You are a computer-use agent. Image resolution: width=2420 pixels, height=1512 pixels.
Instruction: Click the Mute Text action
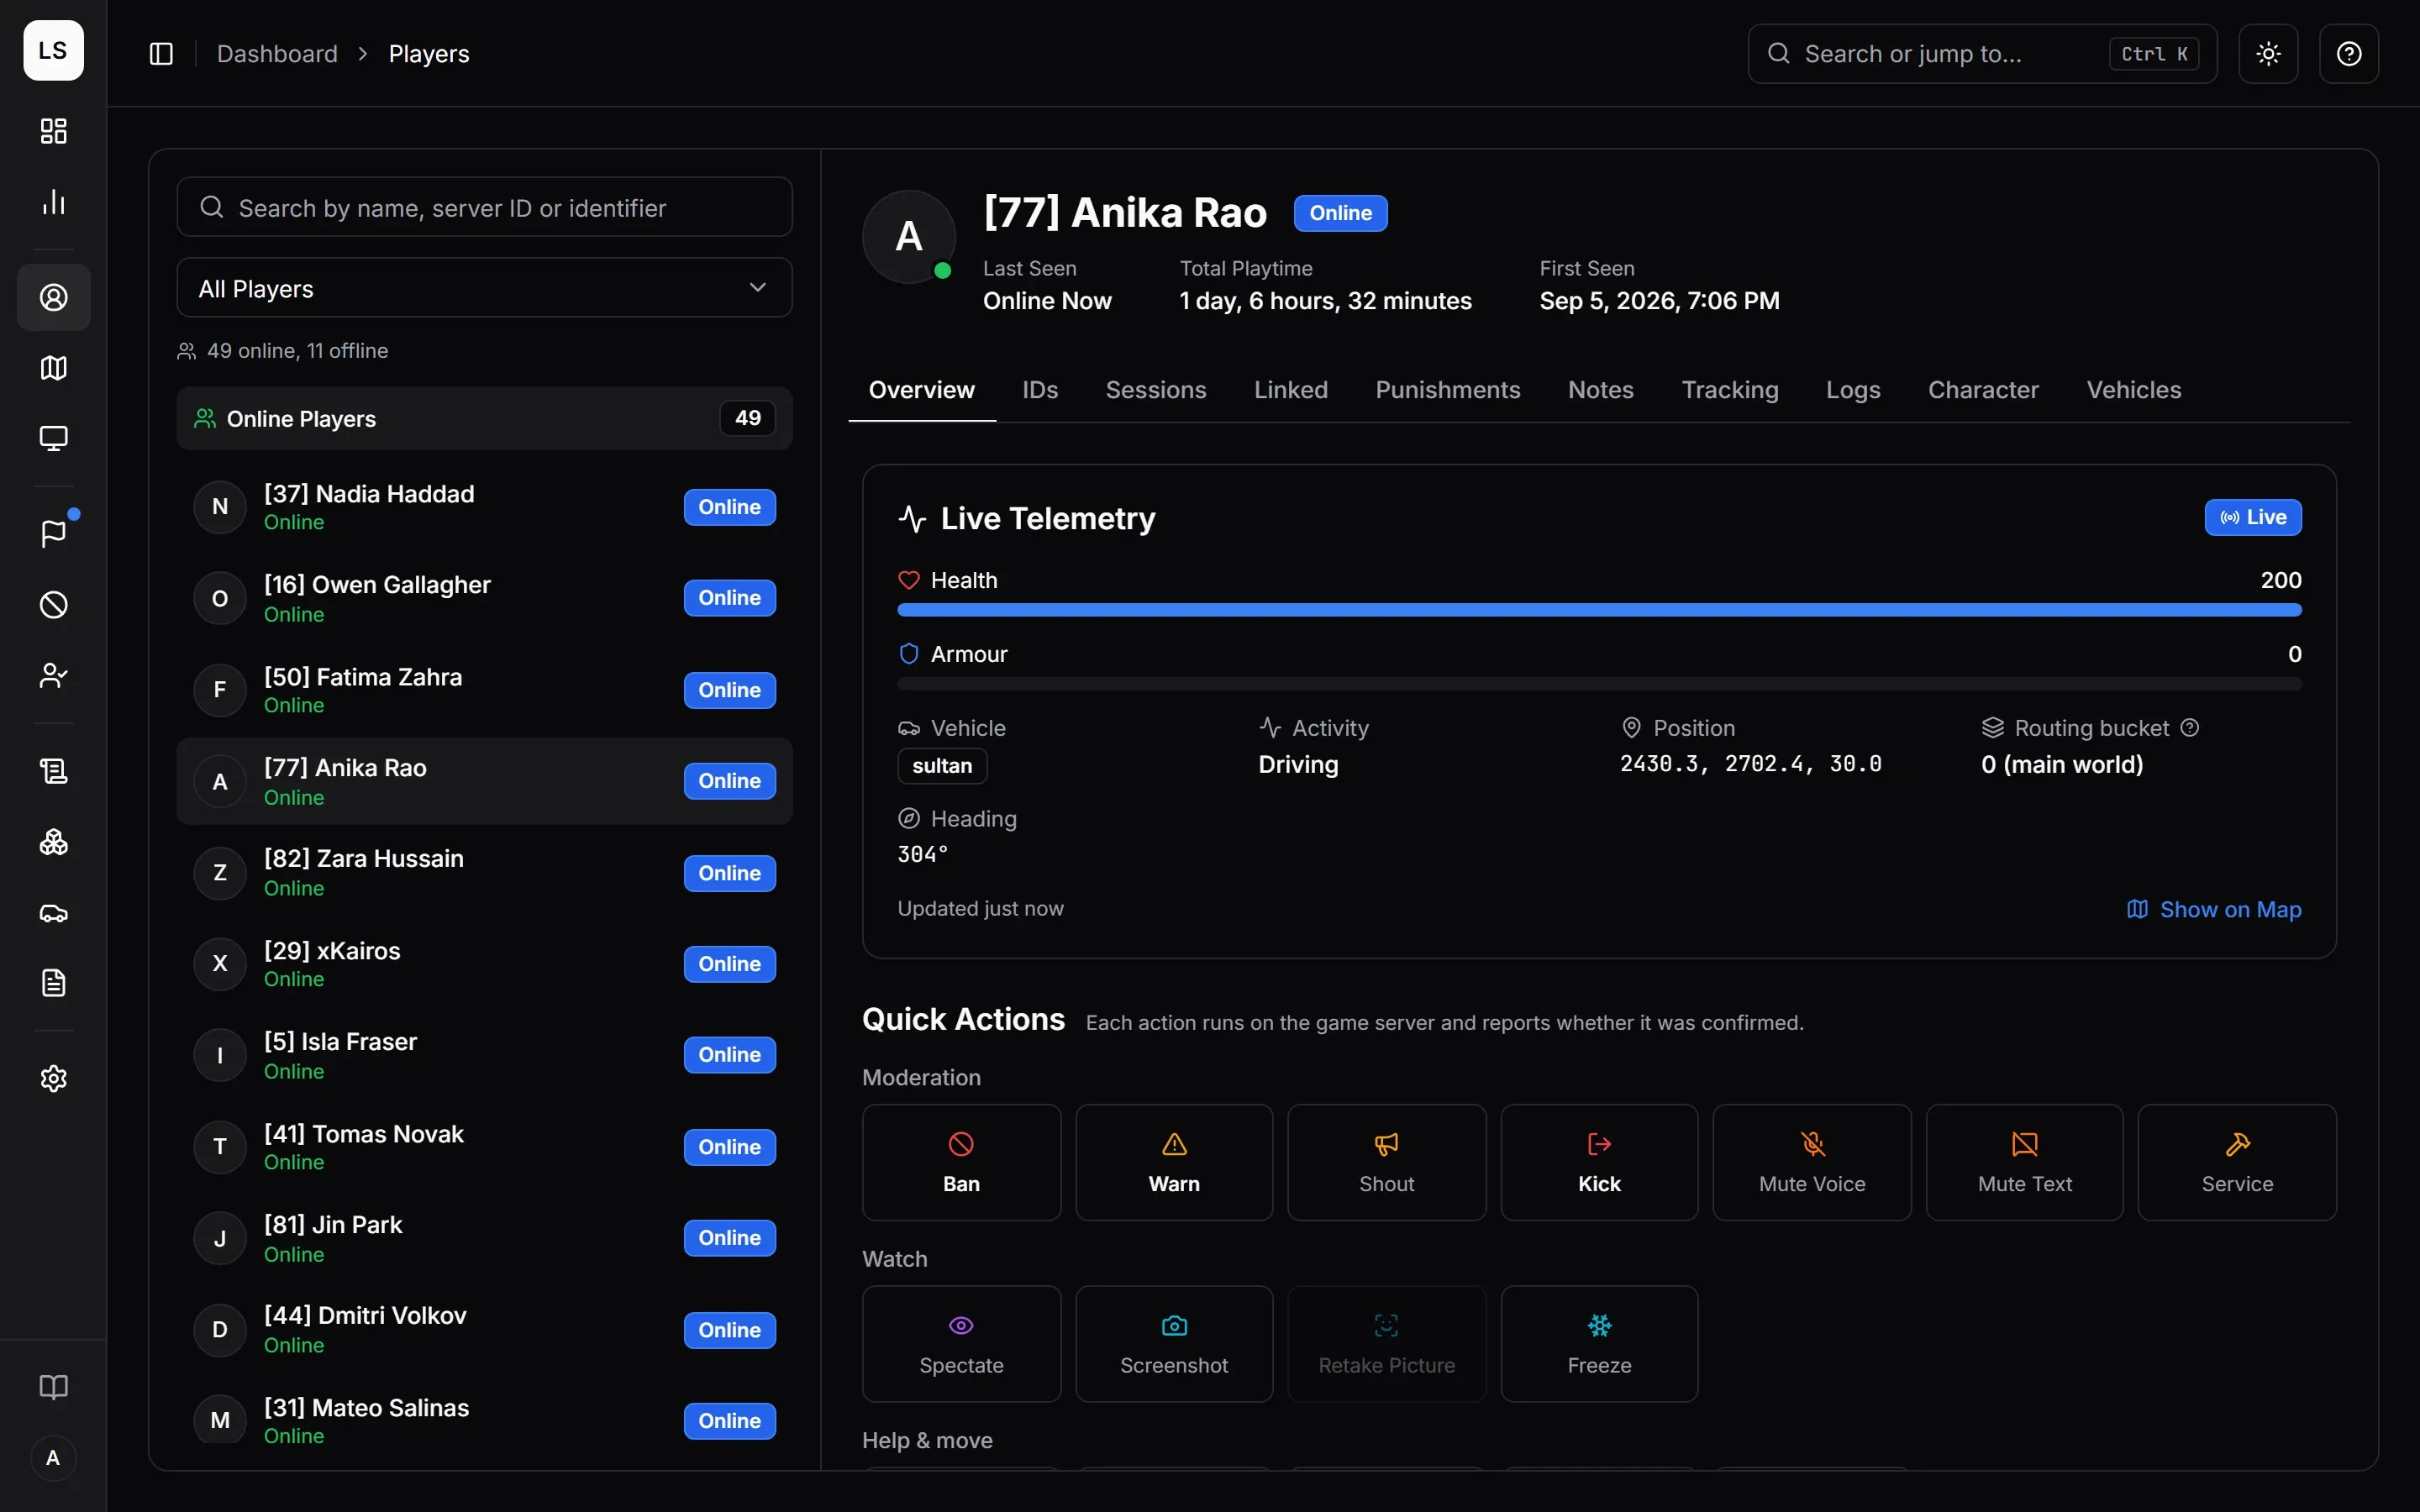tap(2025, 1162)
